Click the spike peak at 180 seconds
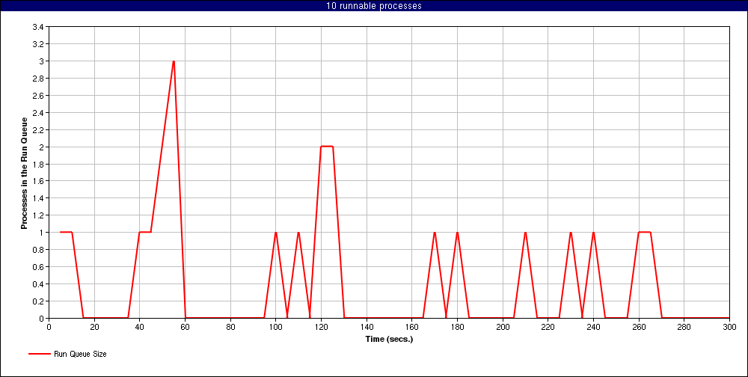The height and width of the screenshot is (377, 748). pyautogui.click(x=457, y=233)
